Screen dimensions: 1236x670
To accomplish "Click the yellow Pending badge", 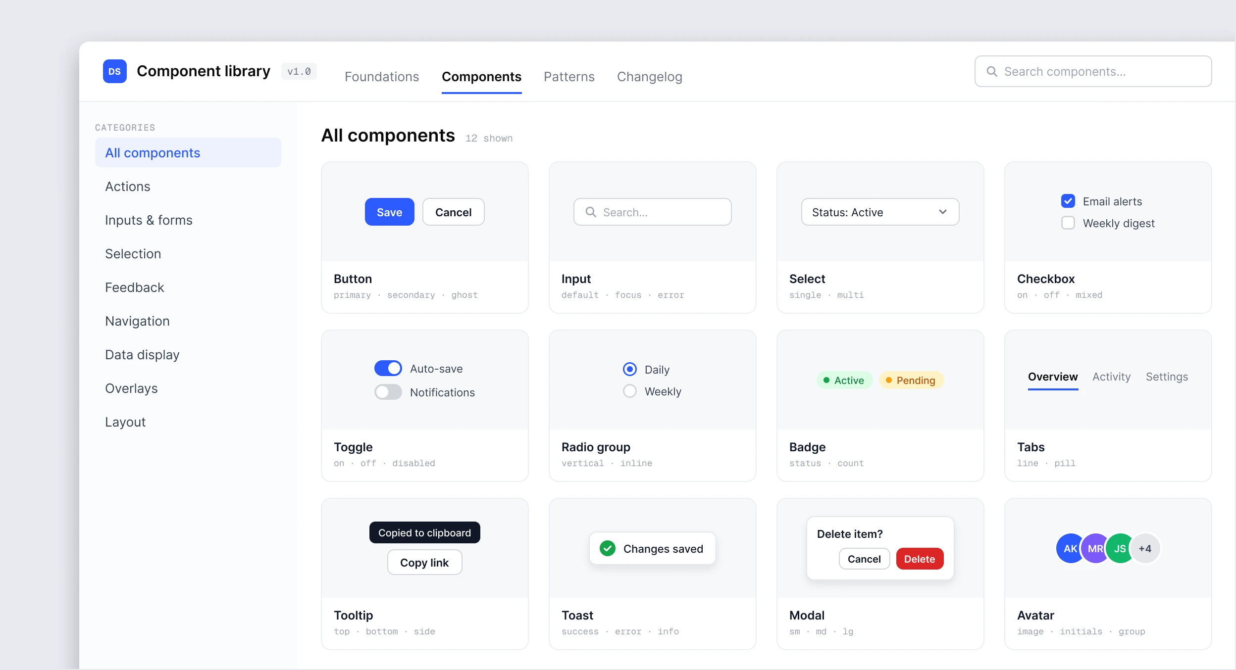I will click(911, 380).
